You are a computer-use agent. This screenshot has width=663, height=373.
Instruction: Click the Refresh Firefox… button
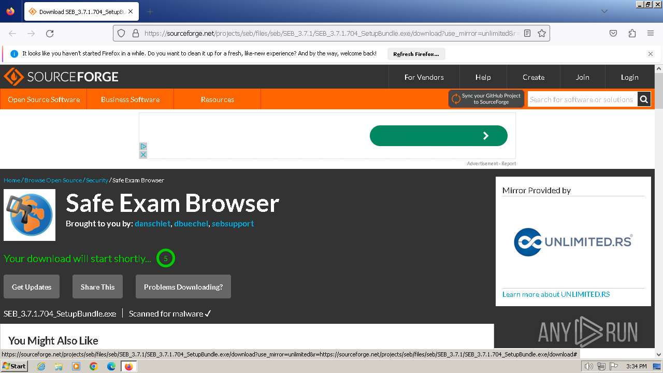coord(416,54)
